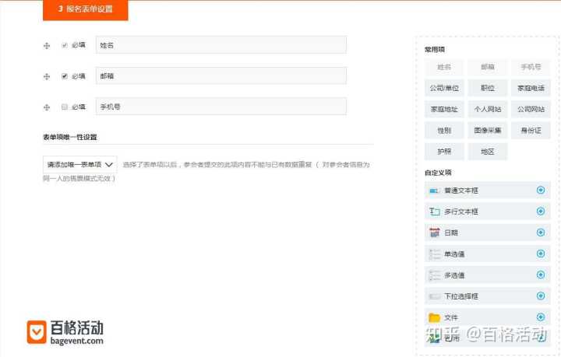Add the 公司/单位 common field
Image resolution: width=561 pixels, height=357 pixels.
coord(443,88)
